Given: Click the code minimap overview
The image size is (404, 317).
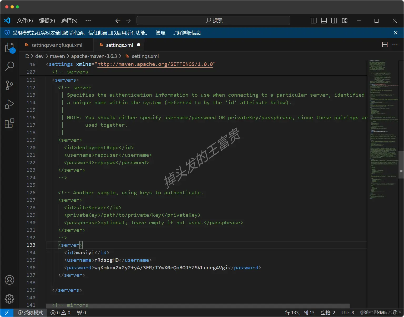Looking at the screenshot, I should [383, 130].
